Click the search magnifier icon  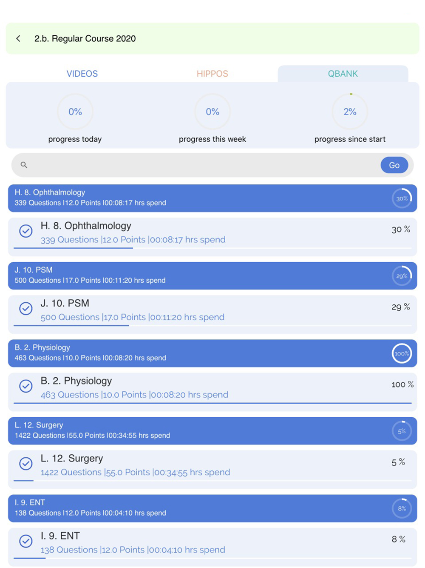[x=24, y=165]
